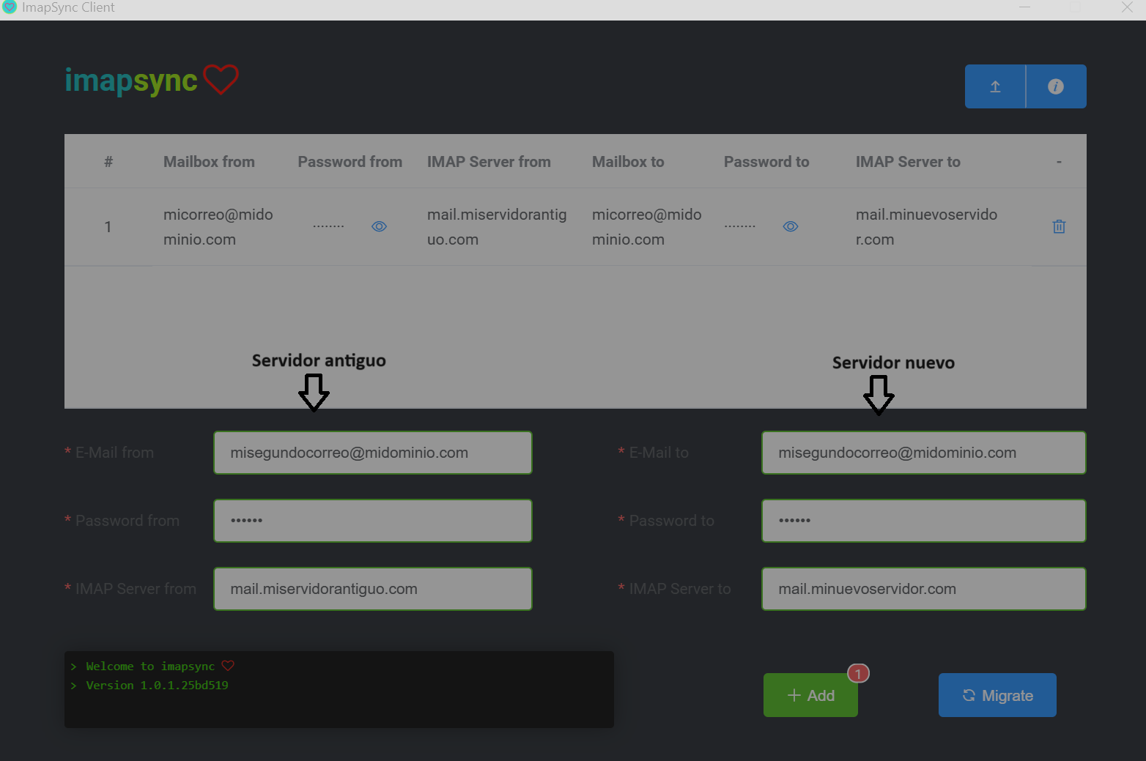
Task: Focus the E-Mail from input field
Action: [373, 453]
